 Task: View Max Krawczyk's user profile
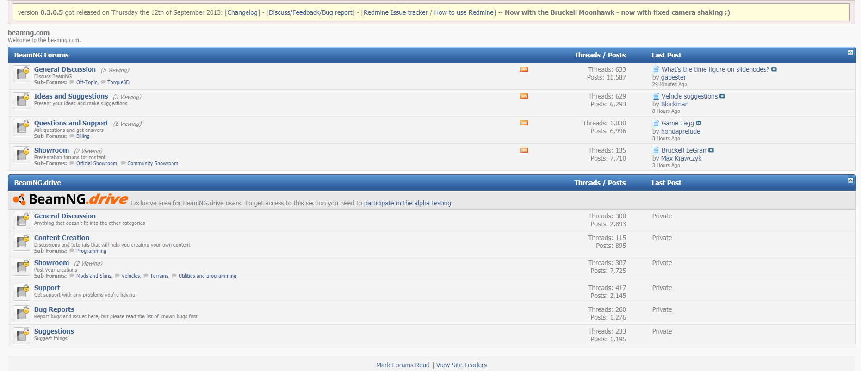point(681,158)
